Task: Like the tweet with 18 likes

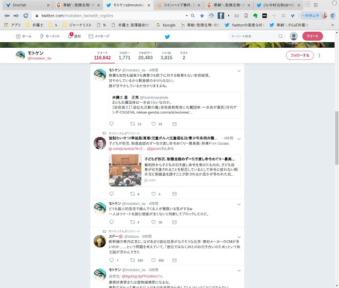Action: coord(153,222)
